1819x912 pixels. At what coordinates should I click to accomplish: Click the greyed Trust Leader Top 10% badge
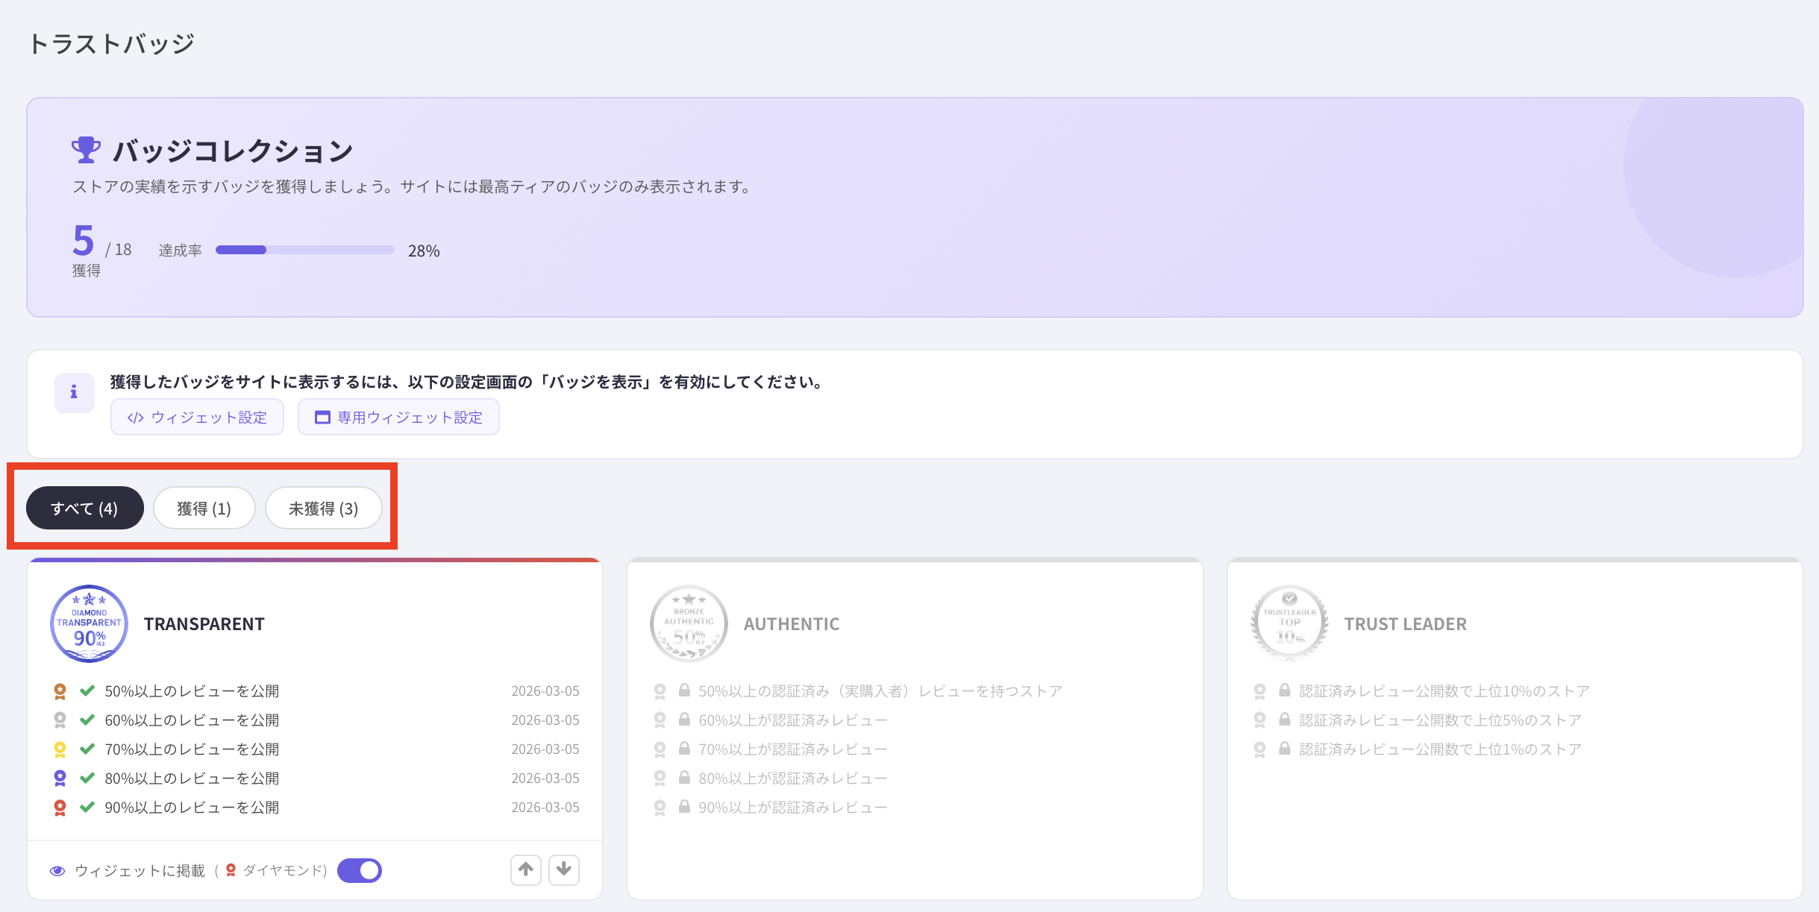[x=1289, y=623]
